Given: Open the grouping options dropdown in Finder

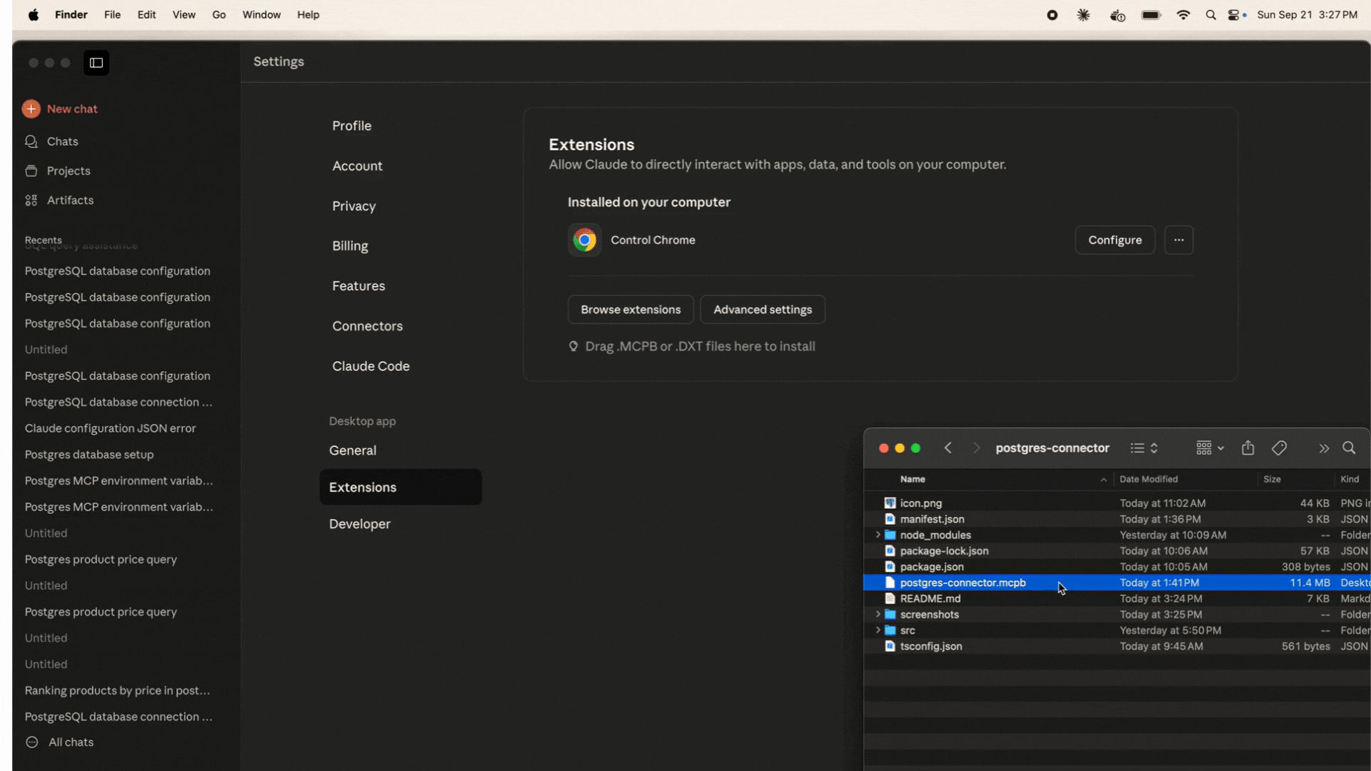Looking at the screenshot, I should coord(1210,448).
